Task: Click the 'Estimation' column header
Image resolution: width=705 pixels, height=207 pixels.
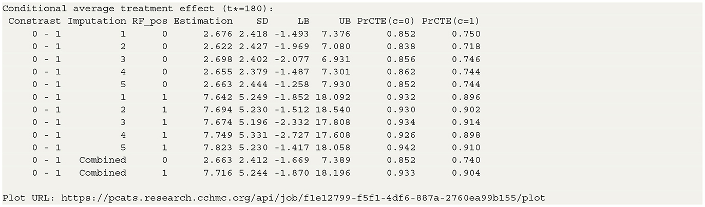Action: pos(203,22)
